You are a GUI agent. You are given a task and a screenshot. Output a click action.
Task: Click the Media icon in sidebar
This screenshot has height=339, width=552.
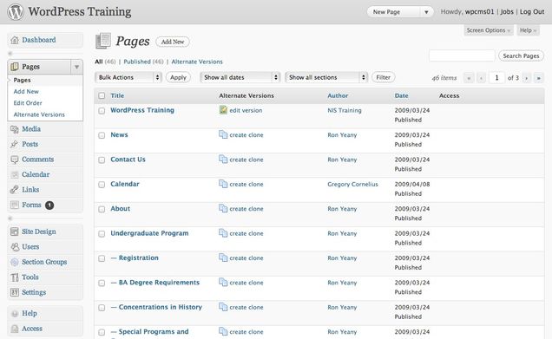point(15,129)
